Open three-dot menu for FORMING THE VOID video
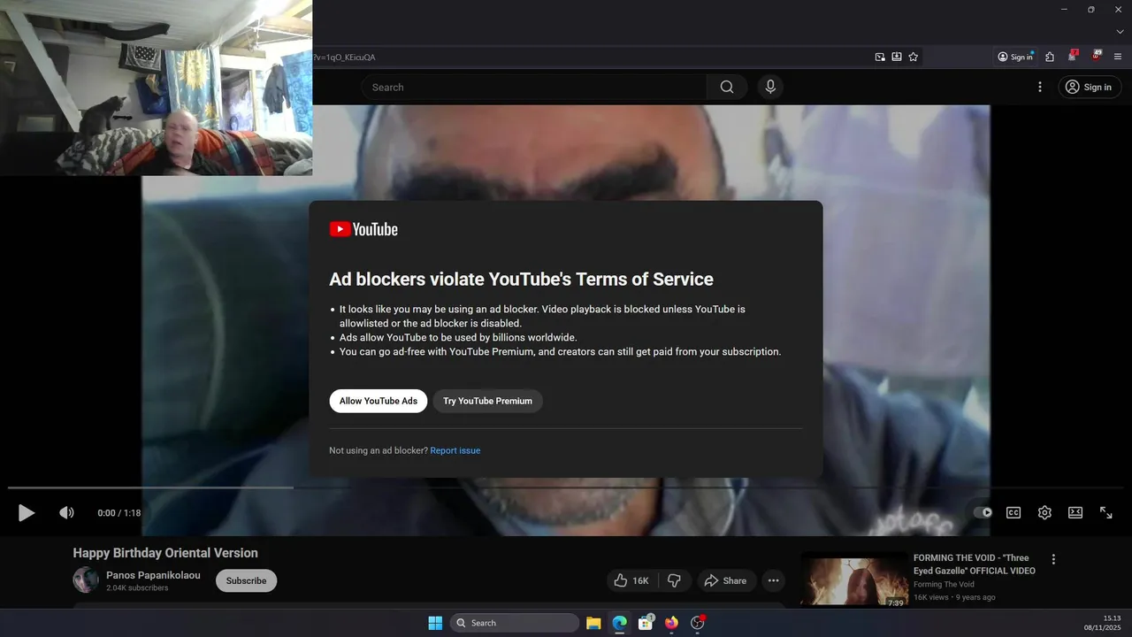1132x637 pixels. [x=1053, y=559]
